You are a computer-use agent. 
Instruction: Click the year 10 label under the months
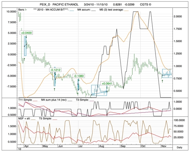(19, 149)
